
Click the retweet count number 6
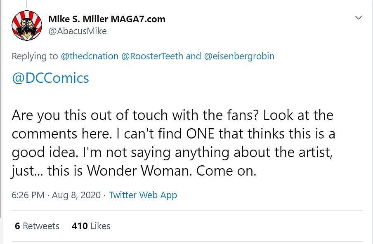17,226
